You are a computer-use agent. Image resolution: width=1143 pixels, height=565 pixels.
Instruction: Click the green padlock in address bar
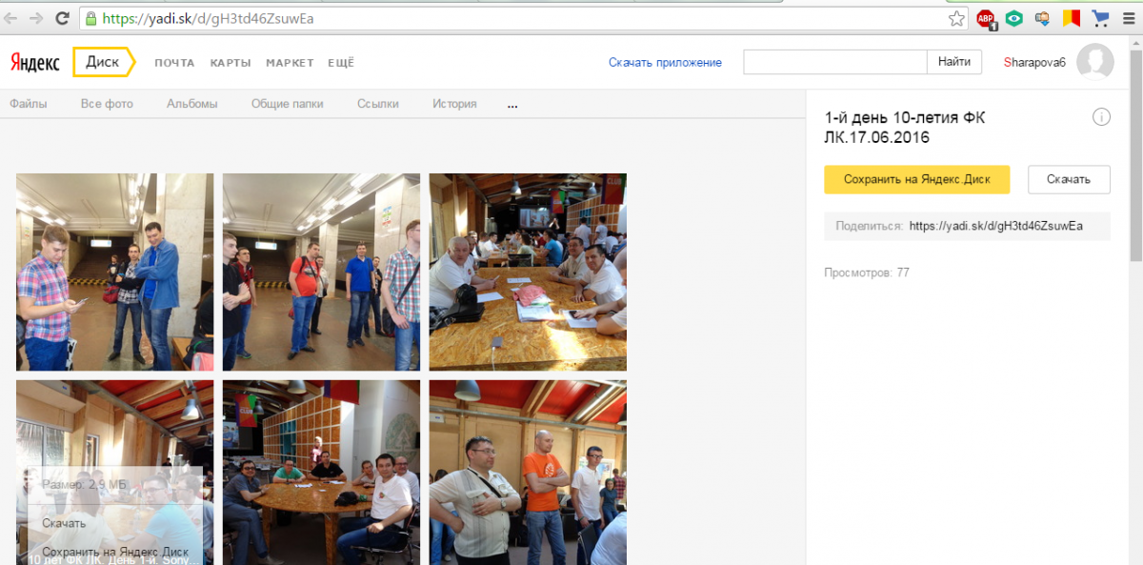coord(90,18)
